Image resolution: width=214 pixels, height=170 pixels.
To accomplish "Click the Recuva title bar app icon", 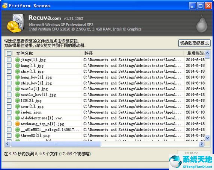I will pos(5,6).
